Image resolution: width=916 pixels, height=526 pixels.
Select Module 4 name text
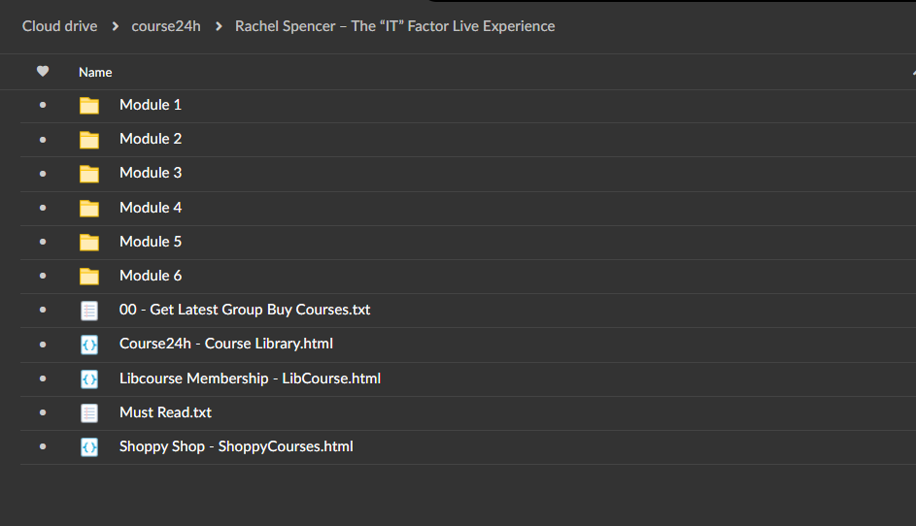(x=151, y=208)
